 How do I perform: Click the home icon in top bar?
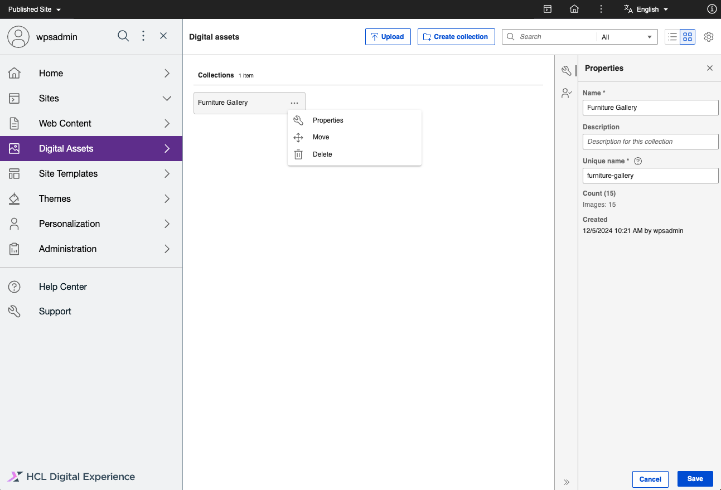[x=574, y=9]
